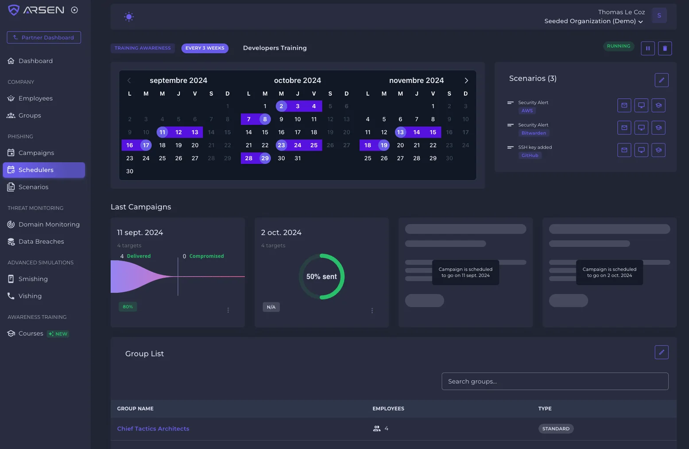Viewport: 689px width, 449px height.
Task: Open options menu on 2 oct. 2024 campaign
Action: pyautogui.click(x=372, y=310)
